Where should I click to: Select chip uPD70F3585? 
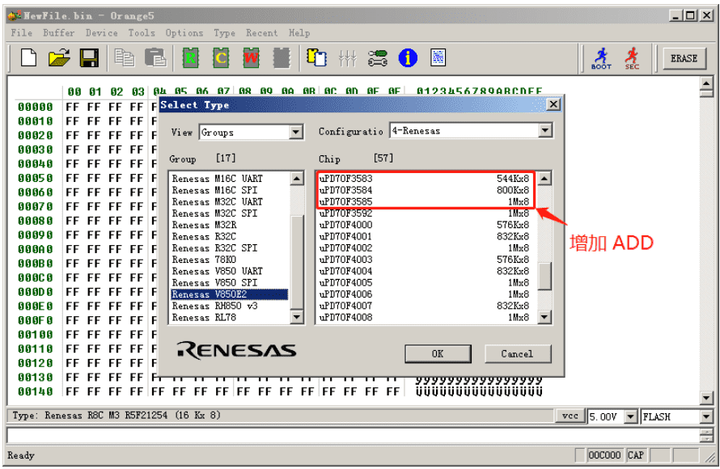(425, 201)
